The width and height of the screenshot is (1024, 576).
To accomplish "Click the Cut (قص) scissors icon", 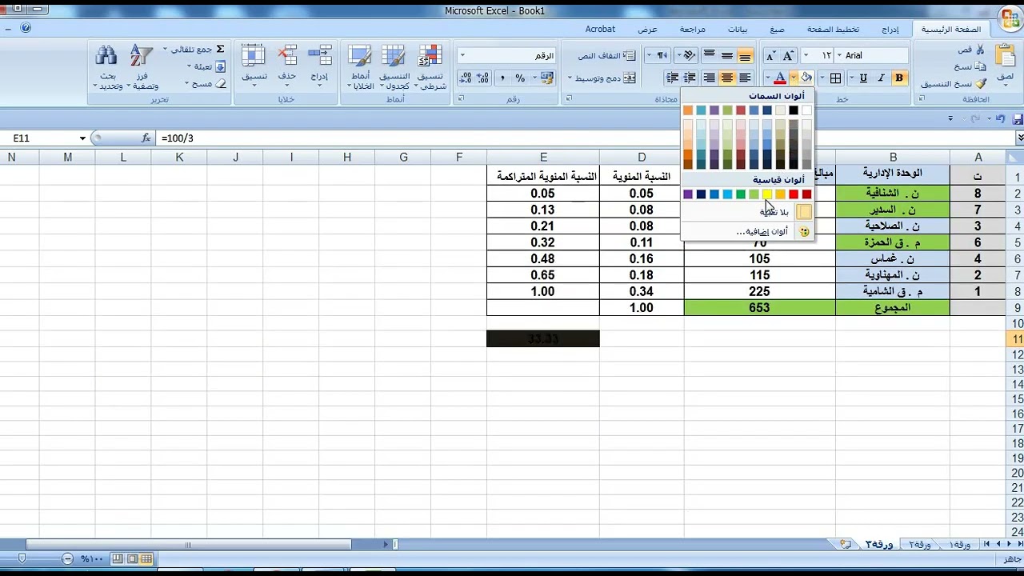I will 980,50.
